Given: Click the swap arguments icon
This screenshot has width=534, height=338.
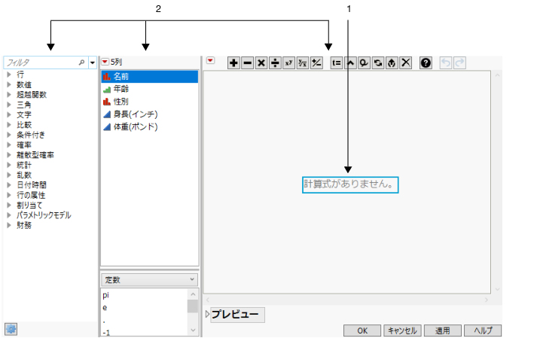Looking at the screenshot, I should click(378, 63).
